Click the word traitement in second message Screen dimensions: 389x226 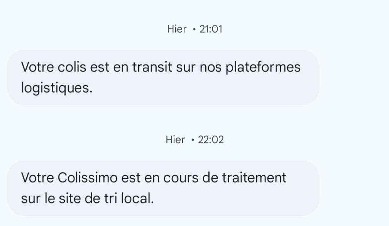(254, 178)
